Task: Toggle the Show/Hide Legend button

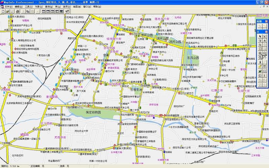Action: 260,75
